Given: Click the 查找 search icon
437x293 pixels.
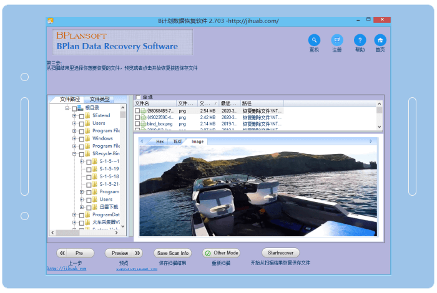Looking at the screenshot, I should point(314,40).
